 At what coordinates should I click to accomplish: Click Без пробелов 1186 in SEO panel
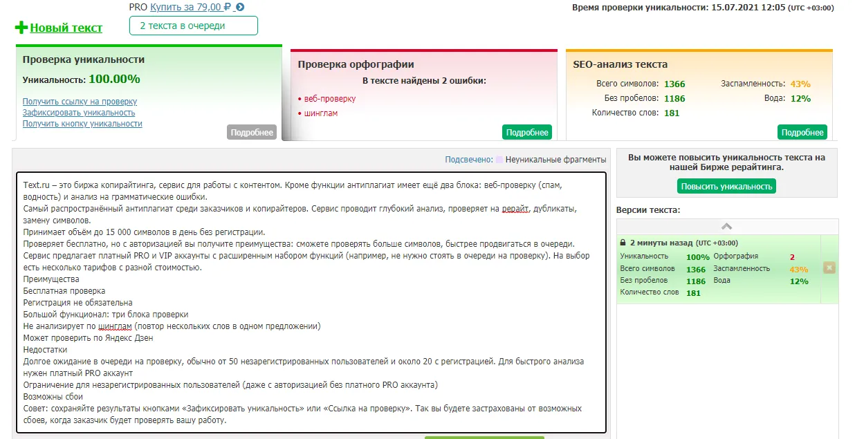click(674, 98)
